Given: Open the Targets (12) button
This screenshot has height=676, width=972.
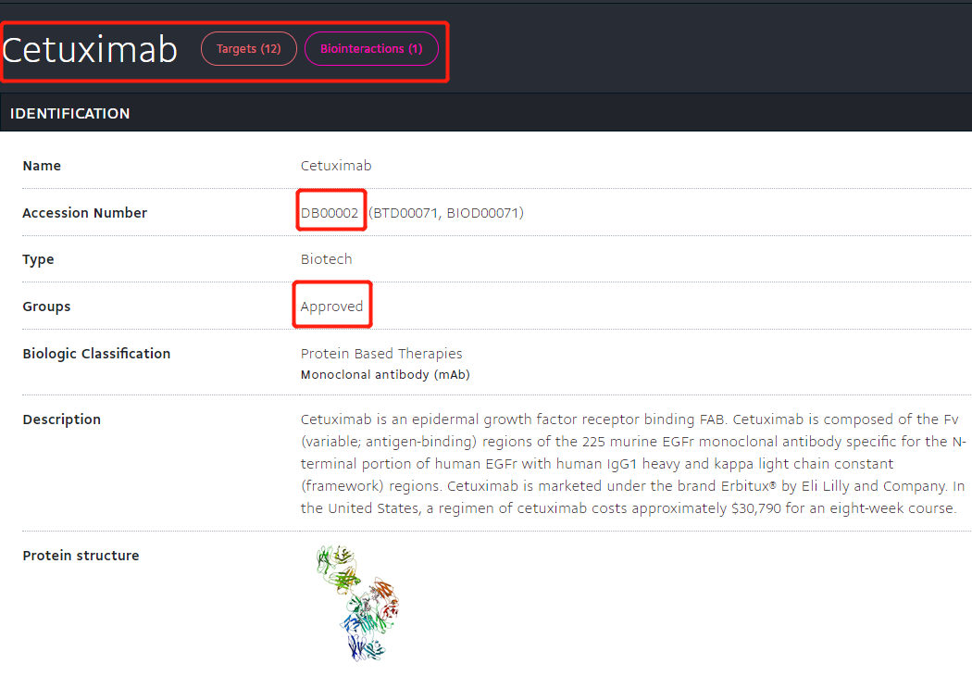Looking at the screenshot, I should pyautogui.click(x=248, y=48).
